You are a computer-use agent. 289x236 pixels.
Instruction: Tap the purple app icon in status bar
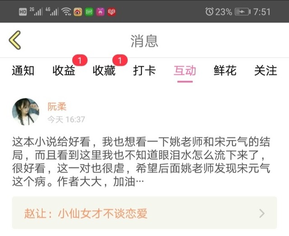(100, 12)
